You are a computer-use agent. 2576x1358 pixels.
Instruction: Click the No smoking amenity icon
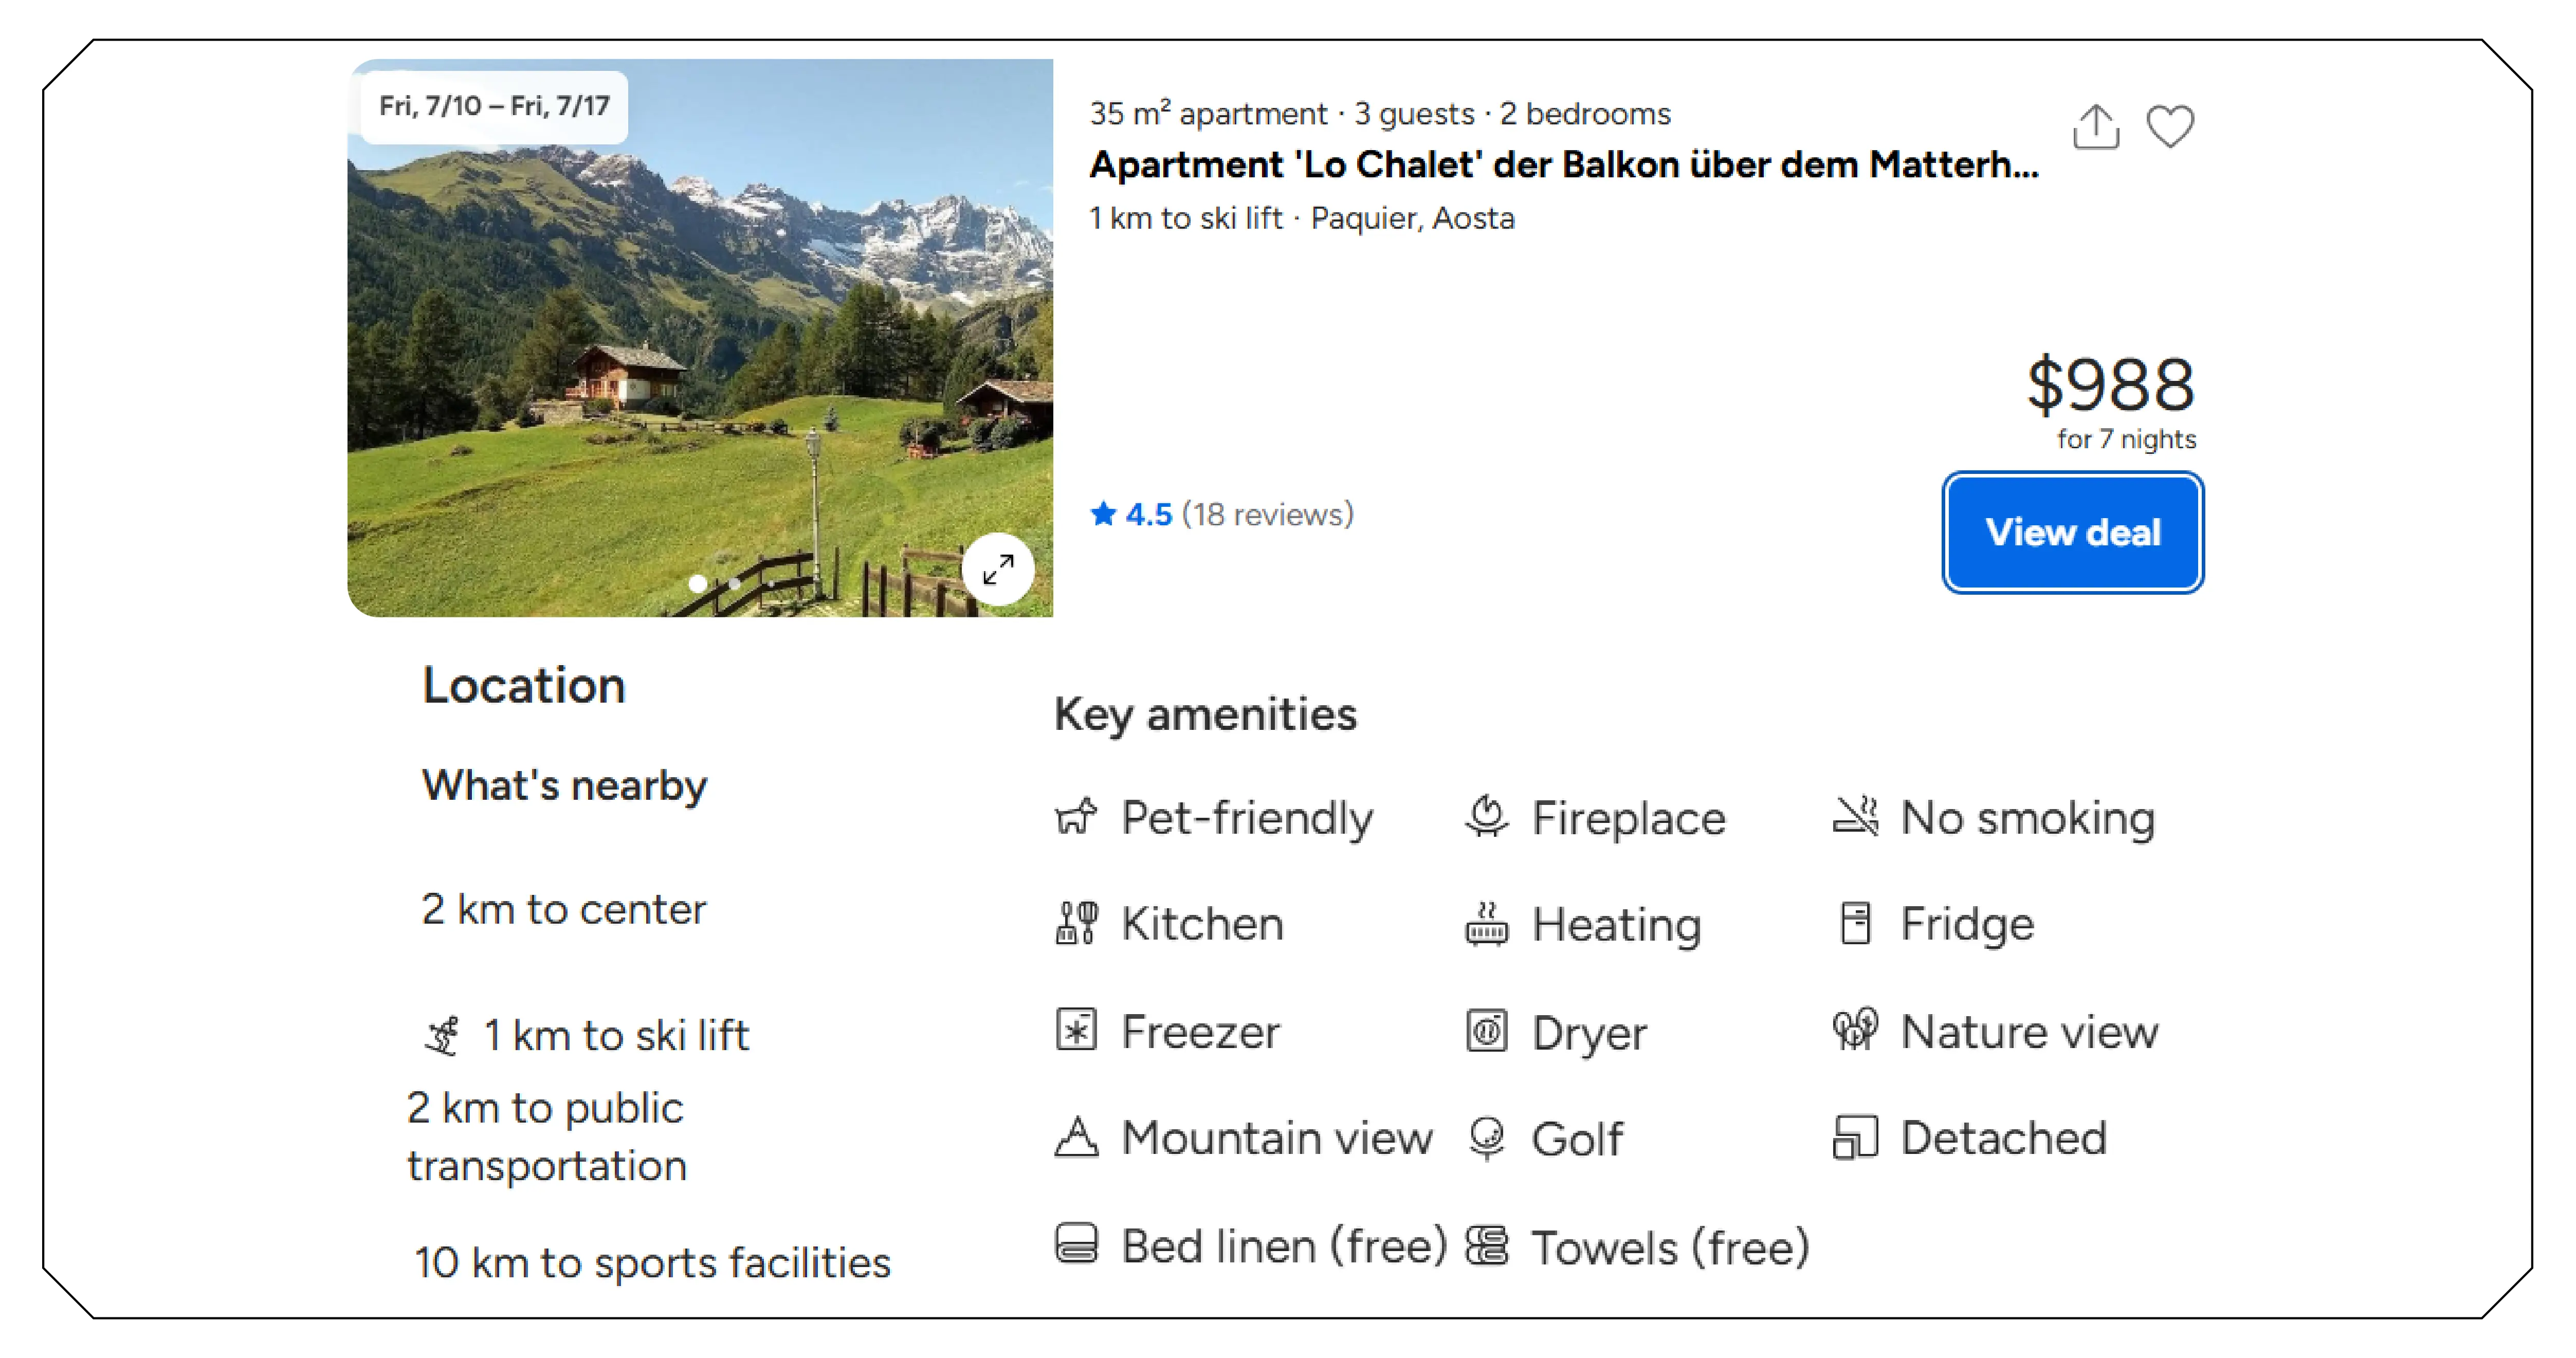pyautogui.click(x=1856, y=817)
